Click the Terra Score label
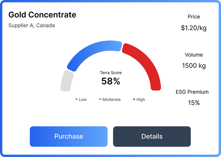 [x=110, y=73]
